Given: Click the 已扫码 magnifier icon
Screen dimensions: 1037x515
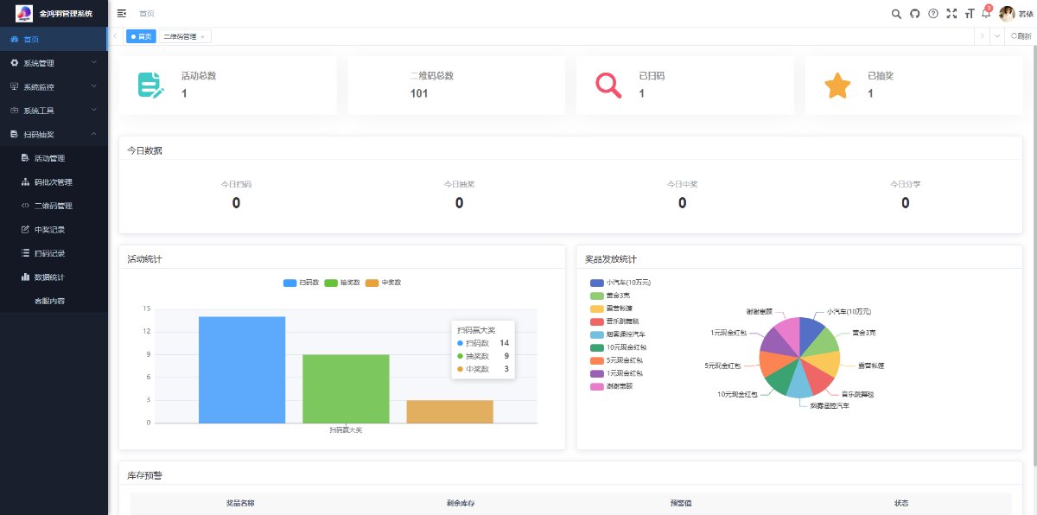Looking at the screenshot, I should tap(608, 86).
